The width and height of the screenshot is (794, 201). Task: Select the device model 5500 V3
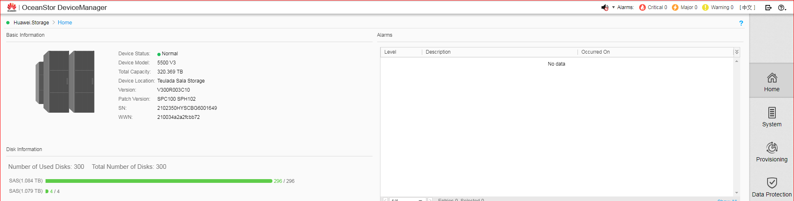166,63
